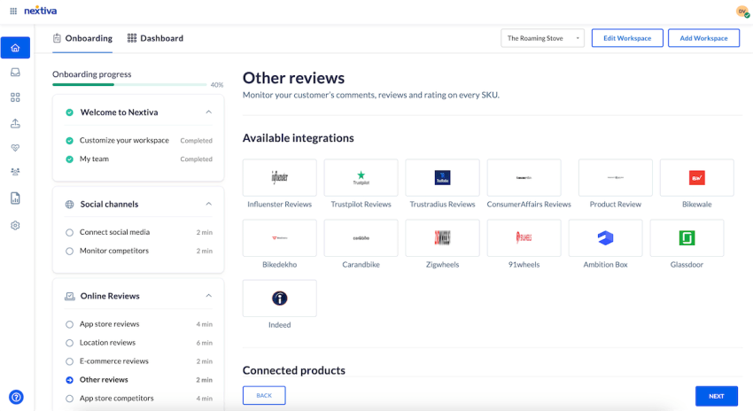Click the BACK button
The height and width of the screenshot is (411, 753).
(264, 396)
